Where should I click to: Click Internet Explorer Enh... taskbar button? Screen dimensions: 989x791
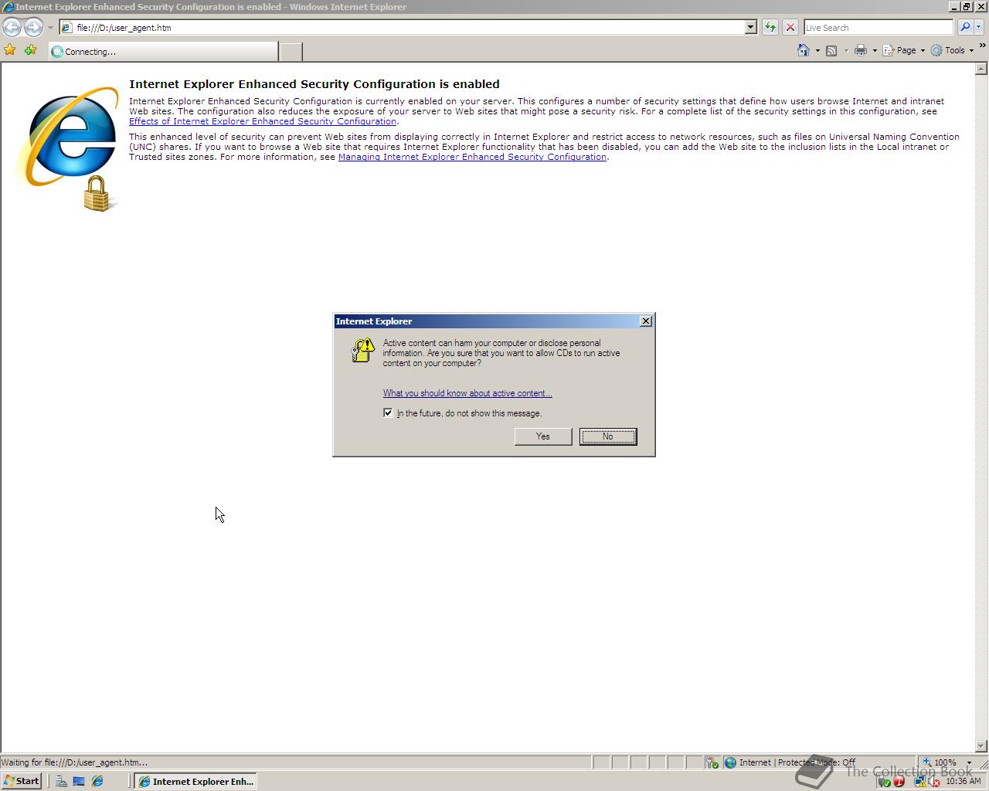[195, 781]
